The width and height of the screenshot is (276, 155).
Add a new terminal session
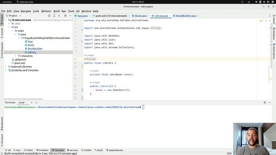click(31, 102)
